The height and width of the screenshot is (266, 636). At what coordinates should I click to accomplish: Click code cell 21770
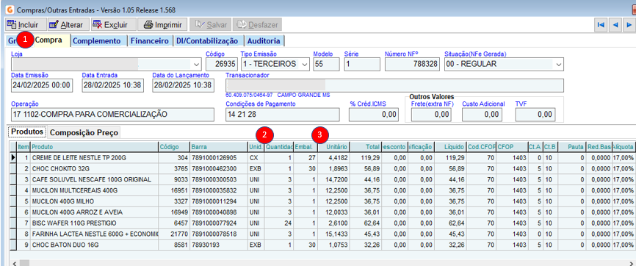[x=174, y=234]
